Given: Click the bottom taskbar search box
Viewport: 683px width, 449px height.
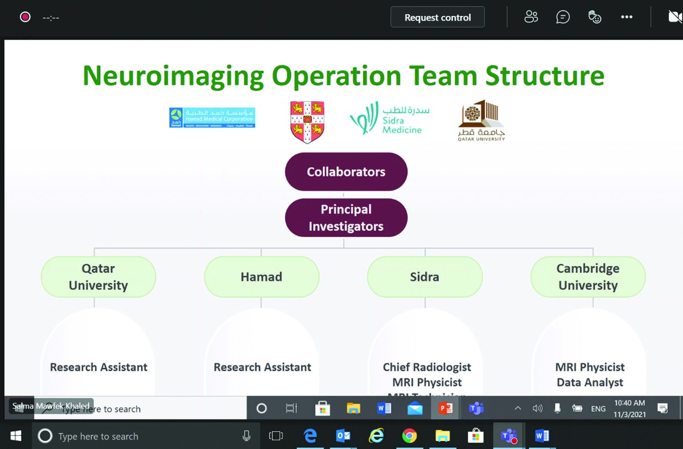Looking at the screenshot, I should 137,436.
